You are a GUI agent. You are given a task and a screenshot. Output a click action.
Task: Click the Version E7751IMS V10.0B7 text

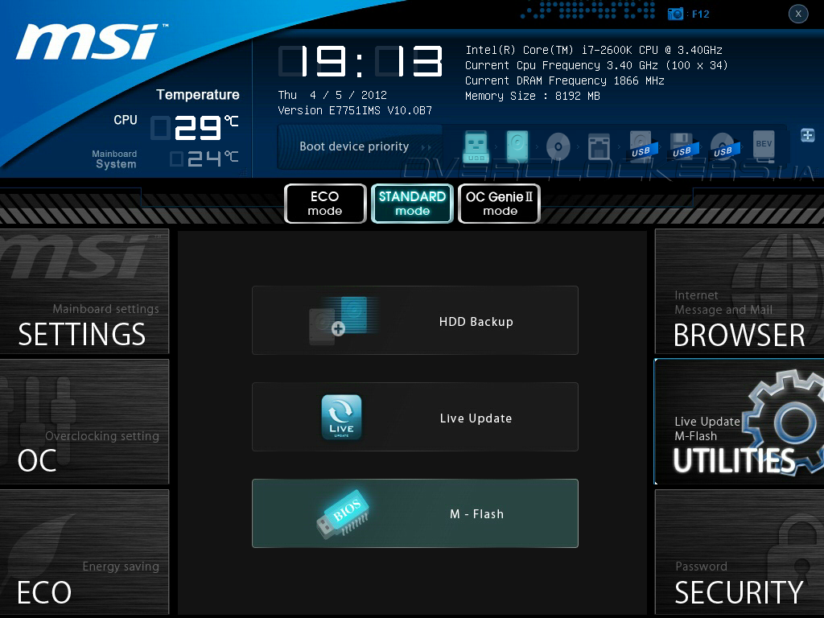pyautogui.click(x=355, y=110)
